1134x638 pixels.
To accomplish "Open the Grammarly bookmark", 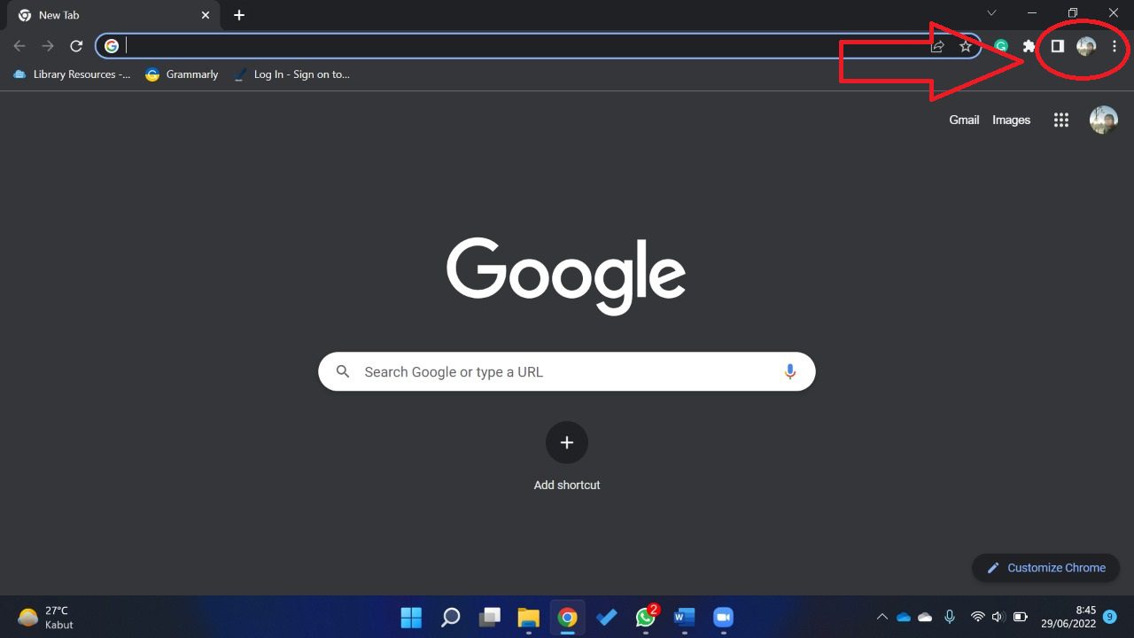I will click(182, 74).
